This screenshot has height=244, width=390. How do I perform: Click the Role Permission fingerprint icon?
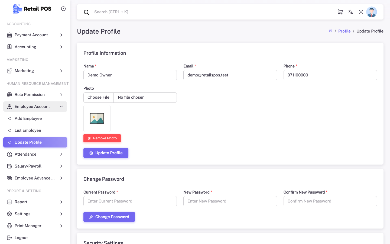click(9, 95)
